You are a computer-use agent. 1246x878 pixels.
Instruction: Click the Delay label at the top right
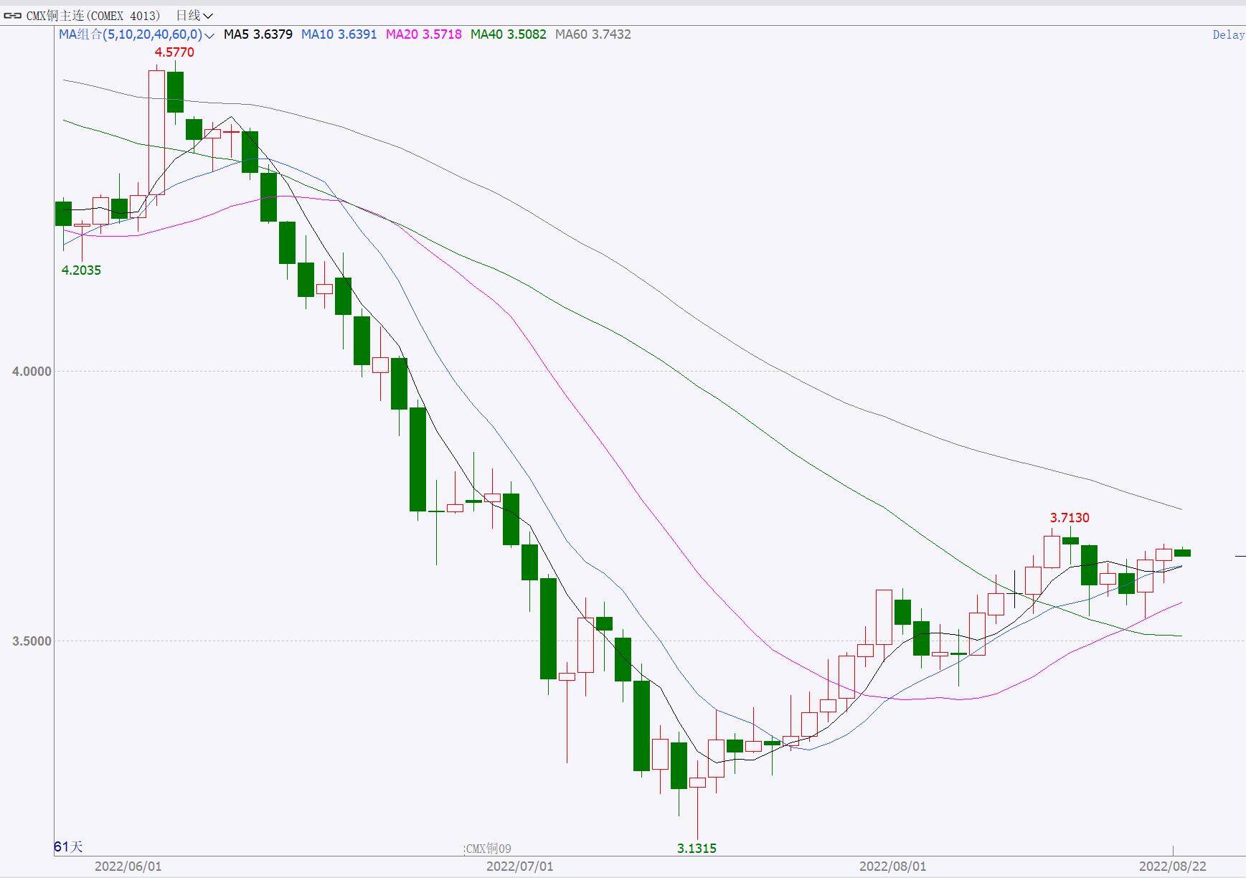(1229, 34)
